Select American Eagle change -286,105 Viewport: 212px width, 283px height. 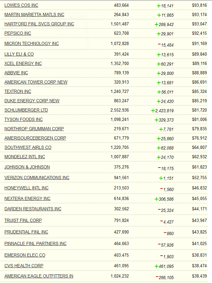(x=164, y=278)
